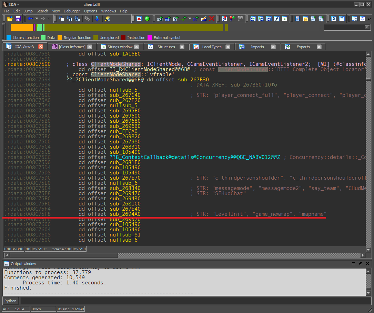Click the Library function blue legend swatch
The image size is (374, 313).
[x=9, y=38]
